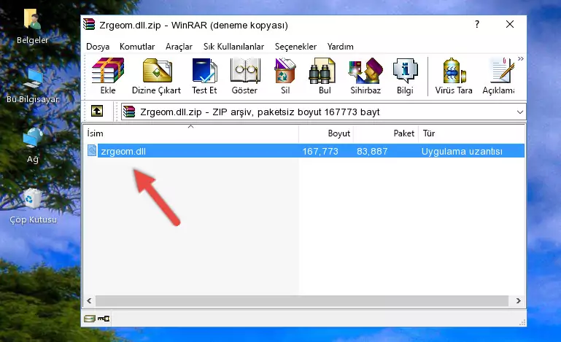Screen dimensions: 561x342
Task: Sort by Tür column header
Action: point(471,133)
